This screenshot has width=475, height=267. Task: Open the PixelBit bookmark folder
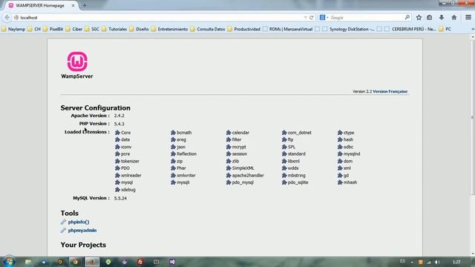coord(53,29)
